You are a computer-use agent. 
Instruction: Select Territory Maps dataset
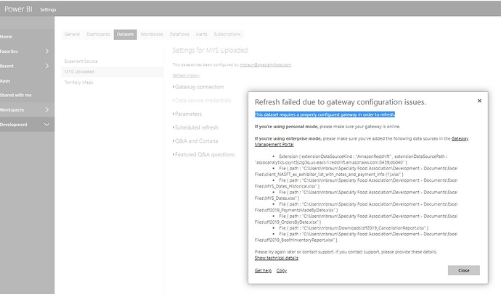(x=112, y=82)
